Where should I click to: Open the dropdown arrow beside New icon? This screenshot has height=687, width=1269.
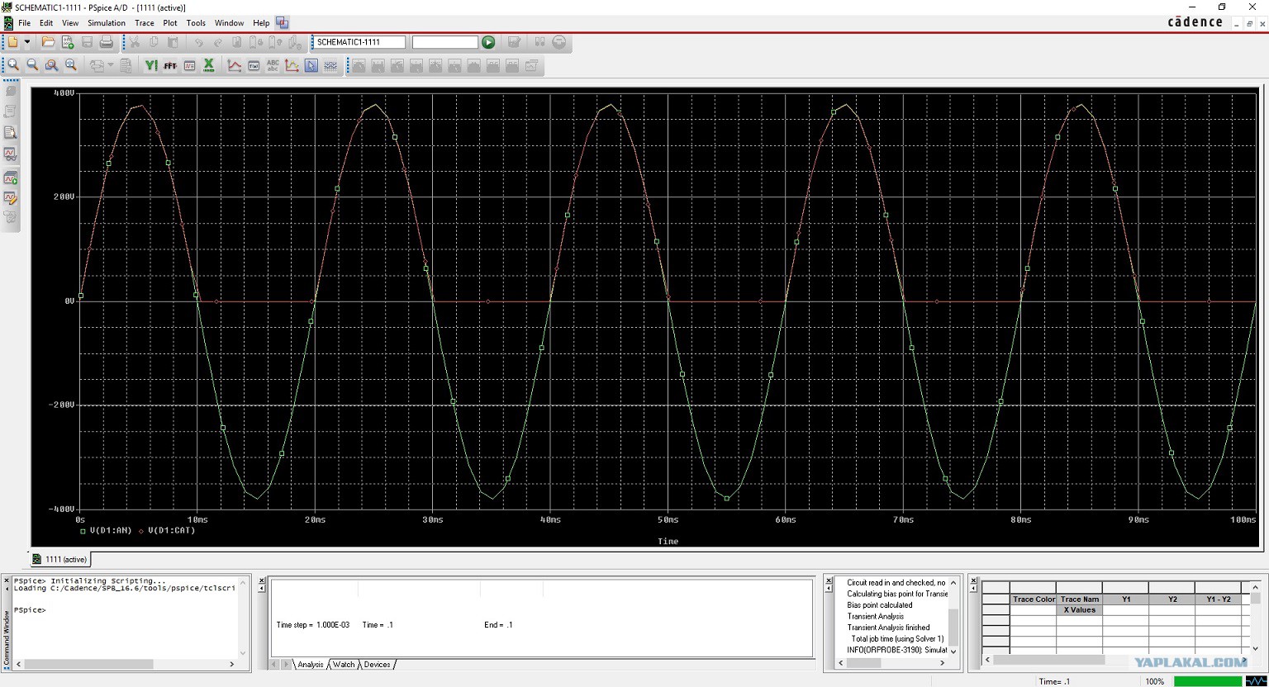click(x=26, y=41)
